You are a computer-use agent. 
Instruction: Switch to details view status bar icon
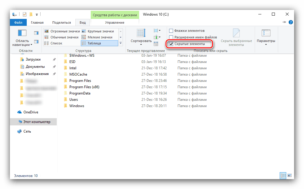click(283, 175)
